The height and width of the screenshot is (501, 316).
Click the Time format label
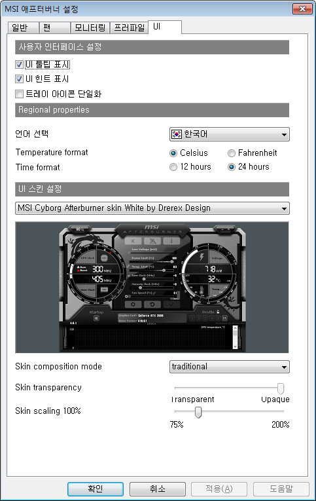(x=38, y=168)
